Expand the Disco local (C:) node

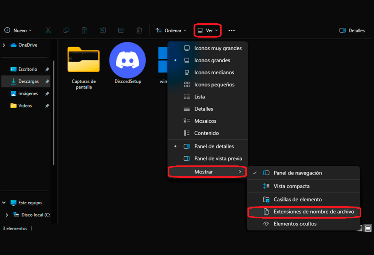click(7, 215)
